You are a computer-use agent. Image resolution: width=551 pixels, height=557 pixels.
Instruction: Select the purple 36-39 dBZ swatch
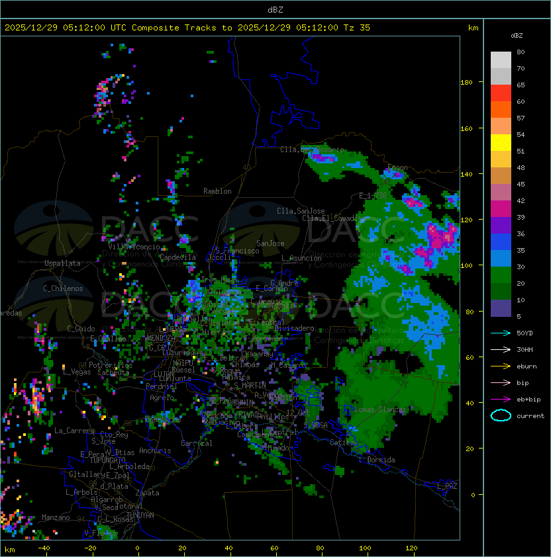501,225
